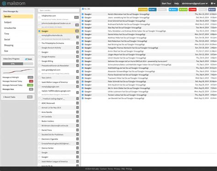217x171 pixels.
Task: Click the red Delete button
Action: (193, 10)
